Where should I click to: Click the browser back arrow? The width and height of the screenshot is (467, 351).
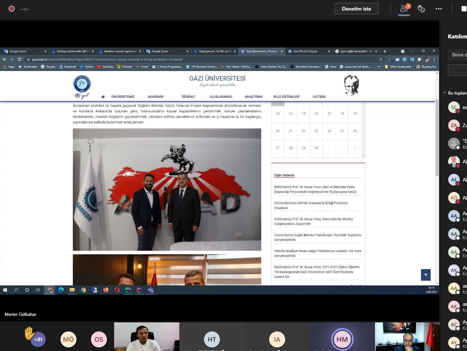point(5,59)
